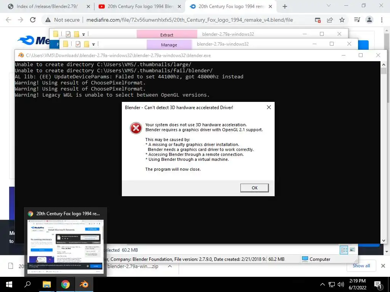390x292 pixels.
Task: Close the YouTube tab
Action: pyautogui.click(x=179, y=6)
